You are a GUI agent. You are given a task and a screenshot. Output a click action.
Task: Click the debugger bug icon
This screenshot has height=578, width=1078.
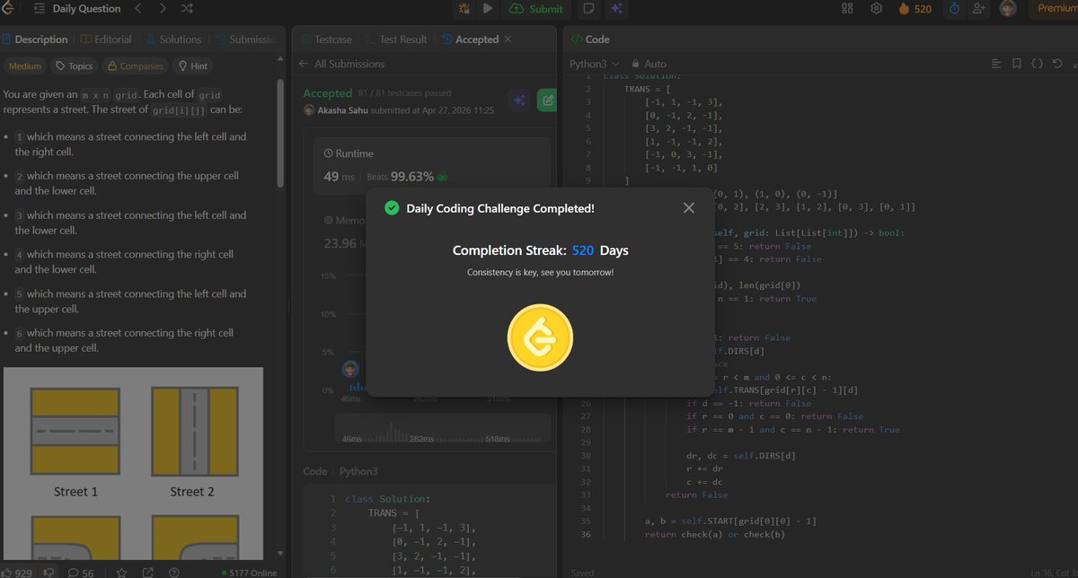pyautogui.click(x=464, y=9)
